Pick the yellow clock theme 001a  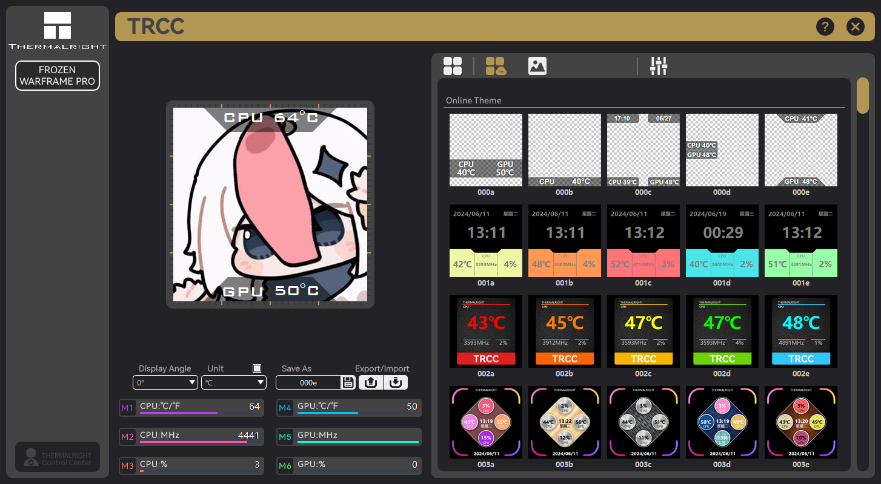pos(486,241)
